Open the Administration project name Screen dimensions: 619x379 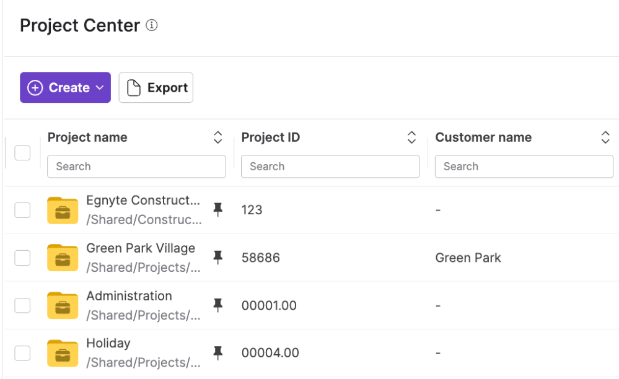pos(129,296)
